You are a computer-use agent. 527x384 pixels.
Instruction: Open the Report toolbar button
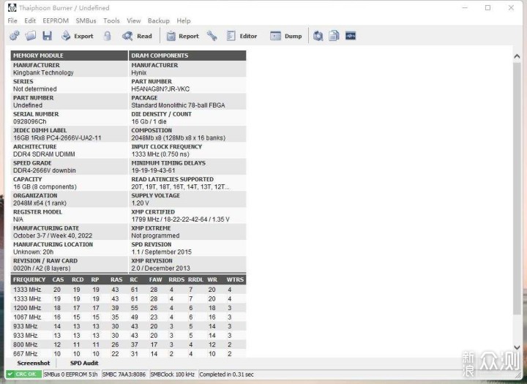pyautogui.click(x=182, y=36)
